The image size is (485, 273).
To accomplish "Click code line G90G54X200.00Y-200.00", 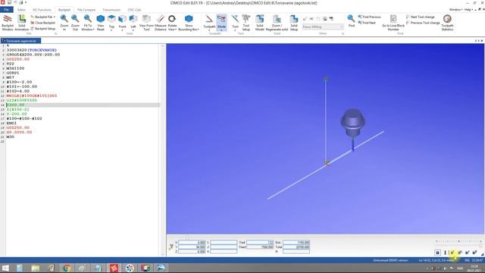I will click(x=33, y=55).
